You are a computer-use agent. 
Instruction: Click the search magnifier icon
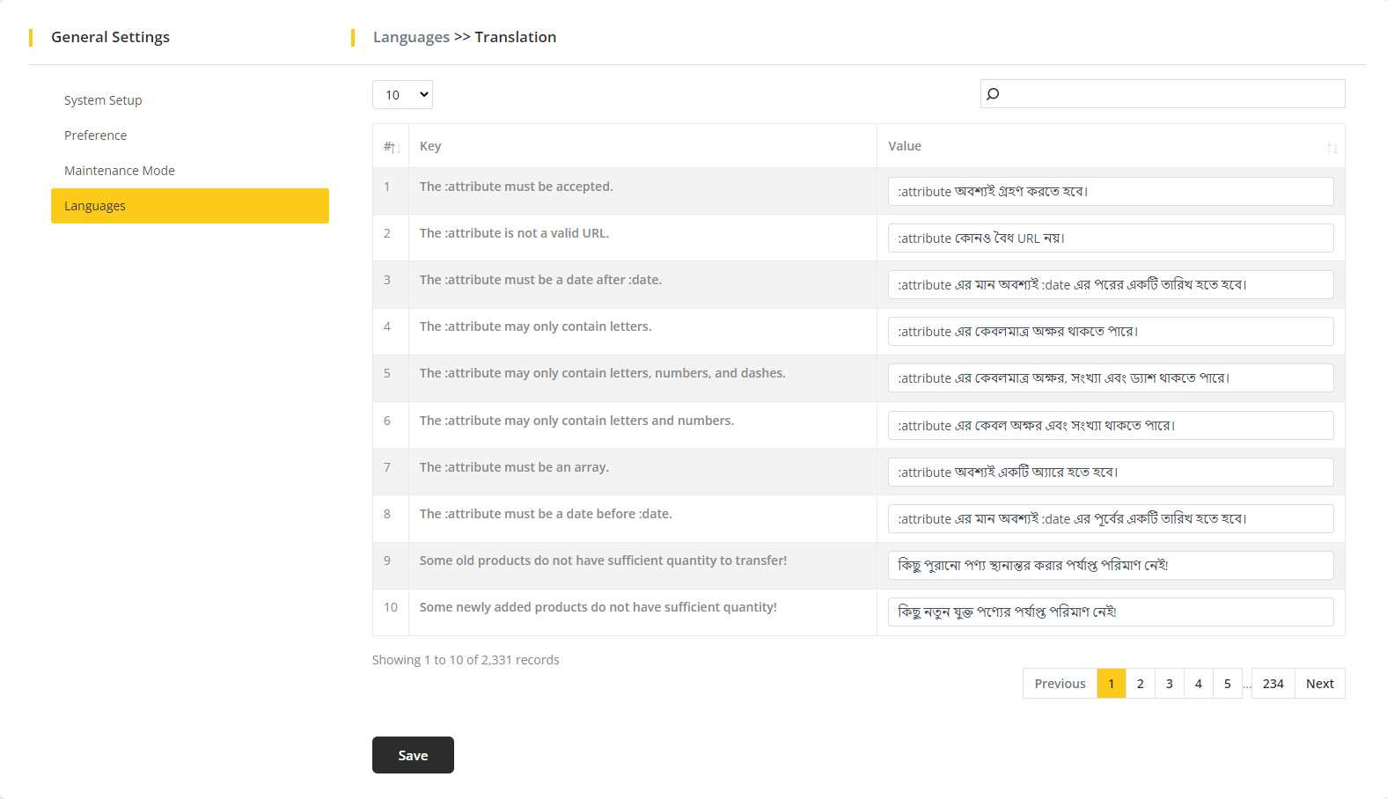point(993,94)
